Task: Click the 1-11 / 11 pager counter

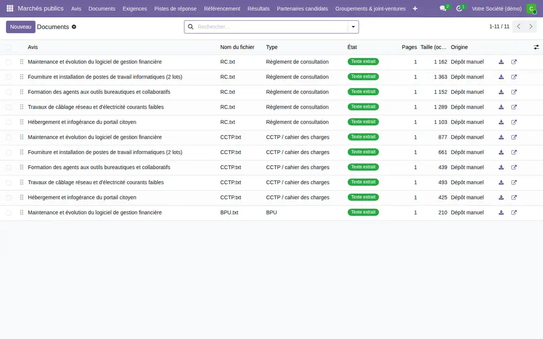Action: click(499, 26)
